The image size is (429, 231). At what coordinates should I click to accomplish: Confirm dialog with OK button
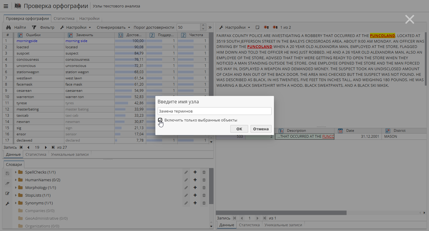tap(239, 129)
